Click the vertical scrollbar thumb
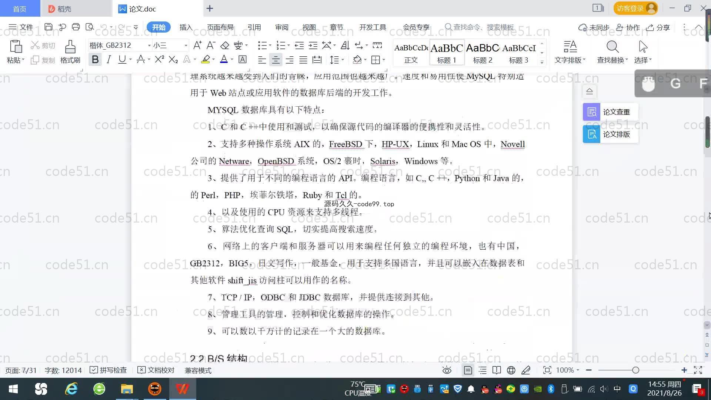The height and width of the screenshot is (400, 711). point(707,132)
